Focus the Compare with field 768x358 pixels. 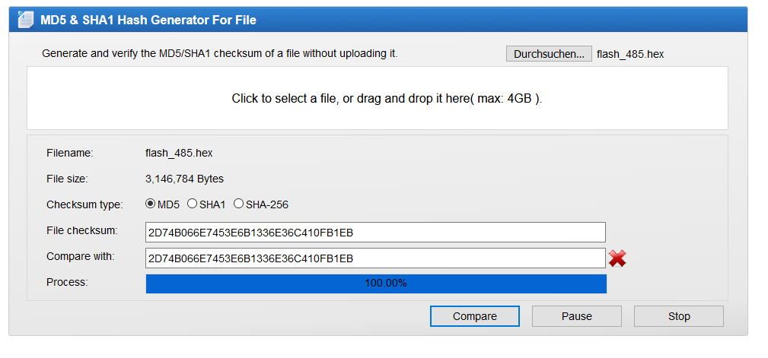pos(375,258)
